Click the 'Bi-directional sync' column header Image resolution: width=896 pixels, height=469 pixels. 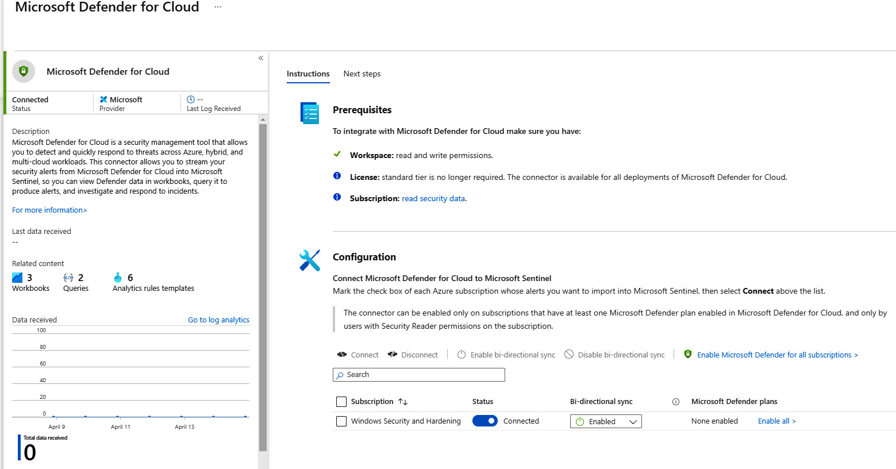(x=601, y=401)
